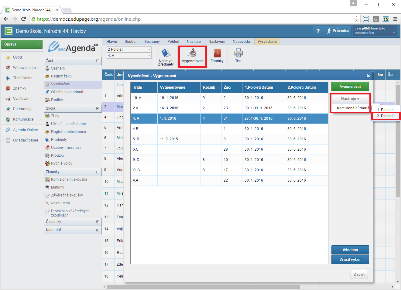The width and height of the screenshot is (401, 290).
Task: Click the Vygenerovat stamp toolbar icon
Action: click(192, 53)
